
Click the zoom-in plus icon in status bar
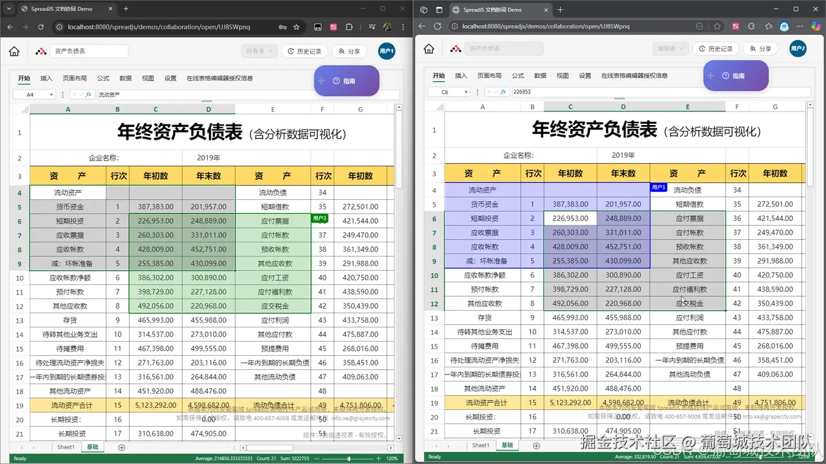point(379,458)
